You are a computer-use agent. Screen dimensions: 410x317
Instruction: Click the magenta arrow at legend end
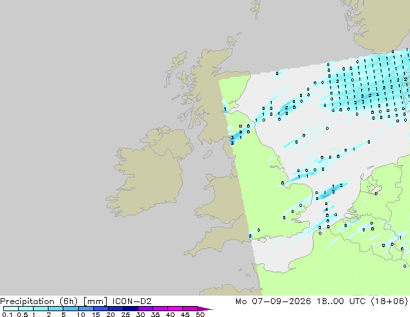point(205,309)
